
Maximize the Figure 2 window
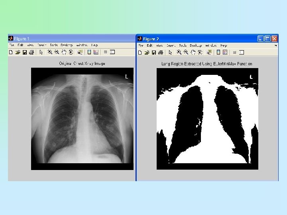(x=267, y=39)
